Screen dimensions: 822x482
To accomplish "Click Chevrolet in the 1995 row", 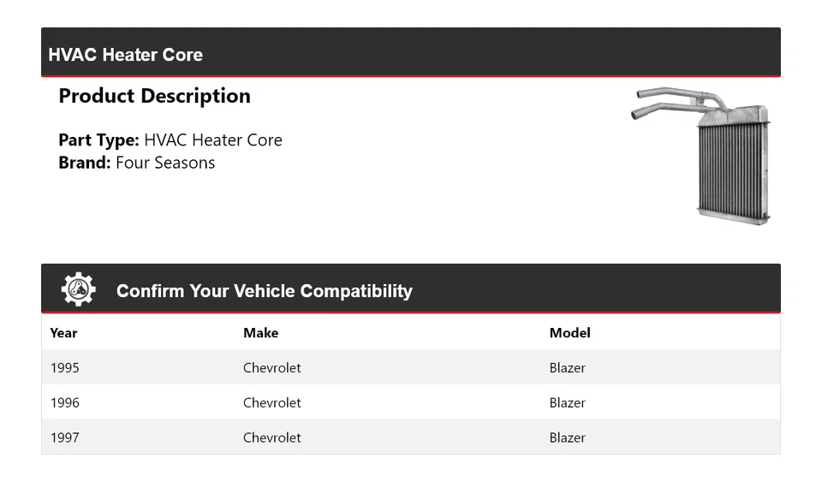I will click(271, 368).
